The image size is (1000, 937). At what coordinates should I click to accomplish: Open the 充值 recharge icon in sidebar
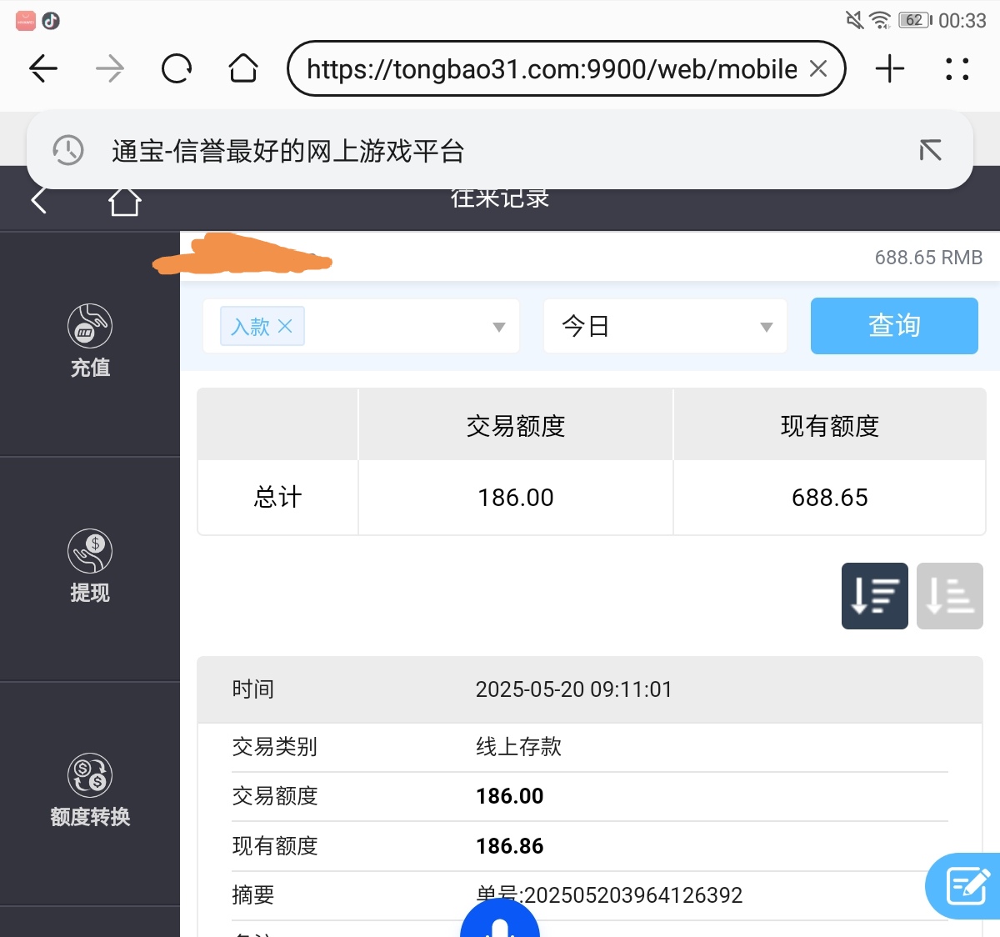pyautogui.click(x=90, y=327)
